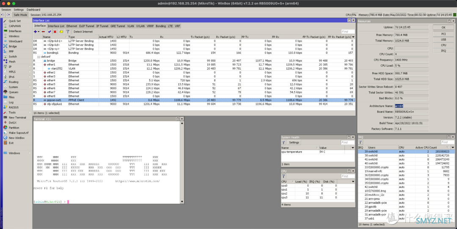
Task: Click OK in Resources window
Action: coord(443,27)
